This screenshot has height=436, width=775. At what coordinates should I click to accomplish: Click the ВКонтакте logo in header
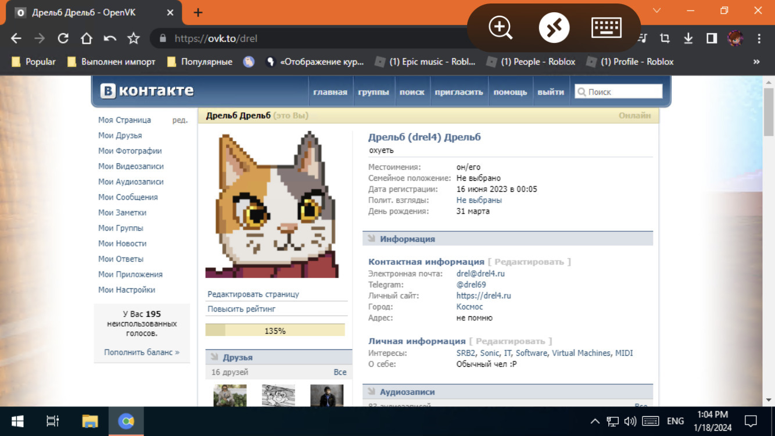(147, 91)
